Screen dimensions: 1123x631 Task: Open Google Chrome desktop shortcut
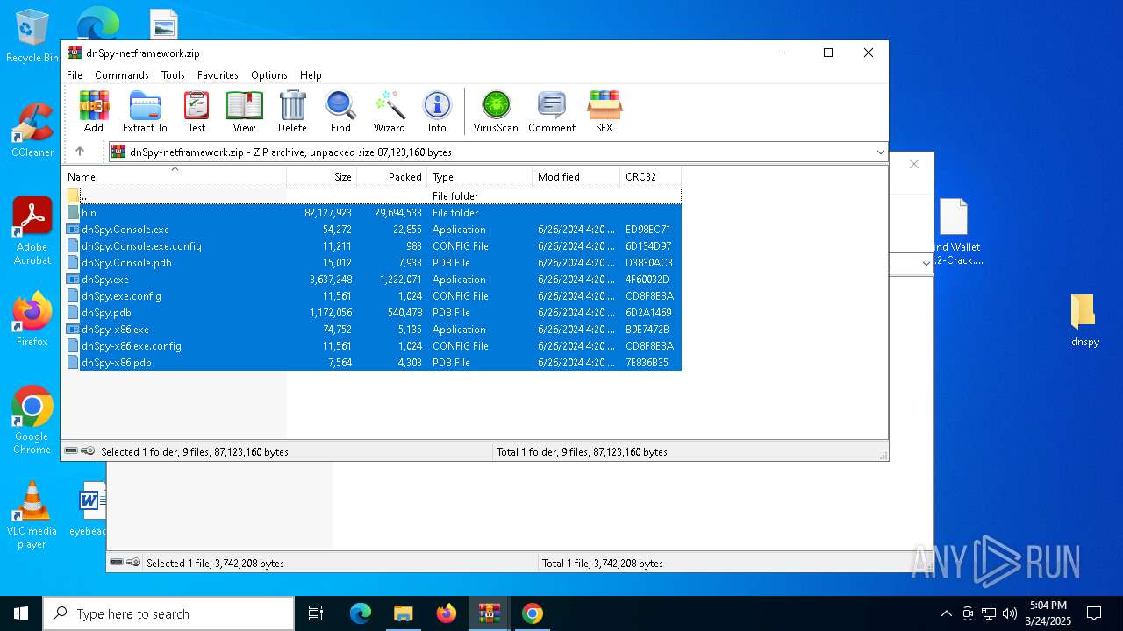[32, 421]
